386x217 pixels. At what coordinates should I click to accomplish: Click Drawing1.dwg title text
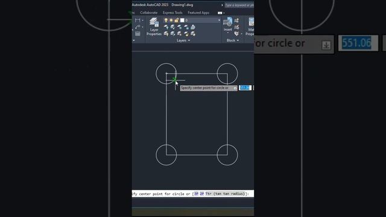click(182, 5)
